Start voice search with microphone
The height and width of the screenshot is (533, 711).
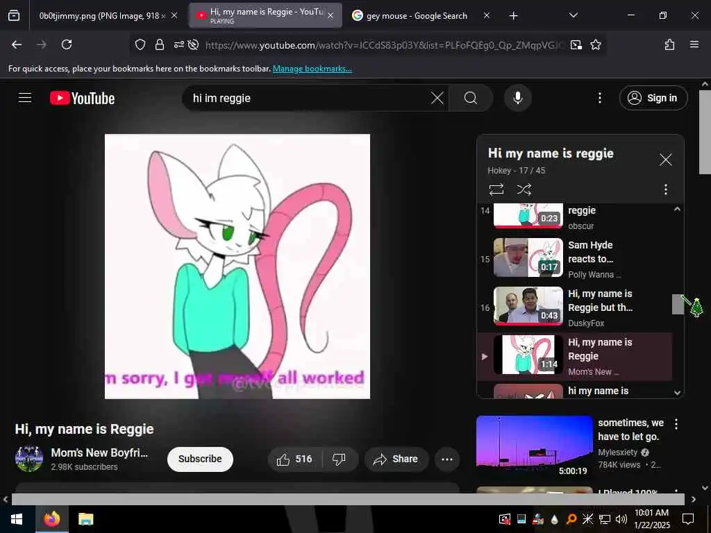(517, 98)
